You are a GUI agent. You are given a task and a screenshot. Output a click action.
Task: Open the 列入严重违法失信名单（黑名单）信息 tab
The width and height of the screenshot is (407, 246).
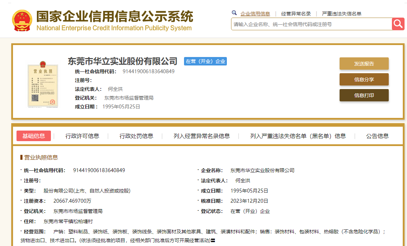298,136
